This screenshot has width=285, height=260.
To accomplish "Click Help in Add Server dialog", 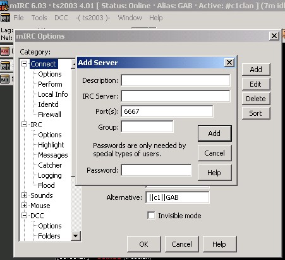I will (214, 173).
